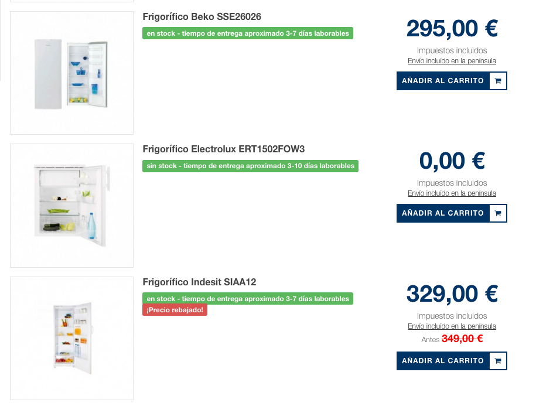Add Indesit SIAA12 to the cart
This screenshot has height=406, width=536.
(443, 361)
